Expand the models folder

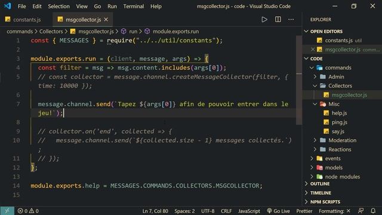(x=312, y=168)
